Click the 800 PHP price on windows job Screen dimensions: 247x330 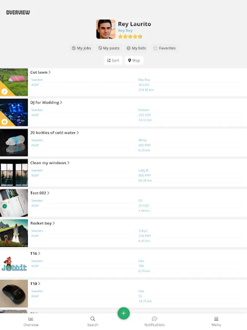(145, 175)
